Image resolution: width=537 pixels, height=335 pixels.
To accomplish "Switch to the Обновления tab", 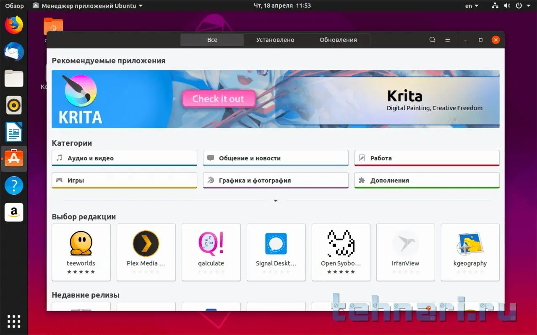I will coord(338,40).
